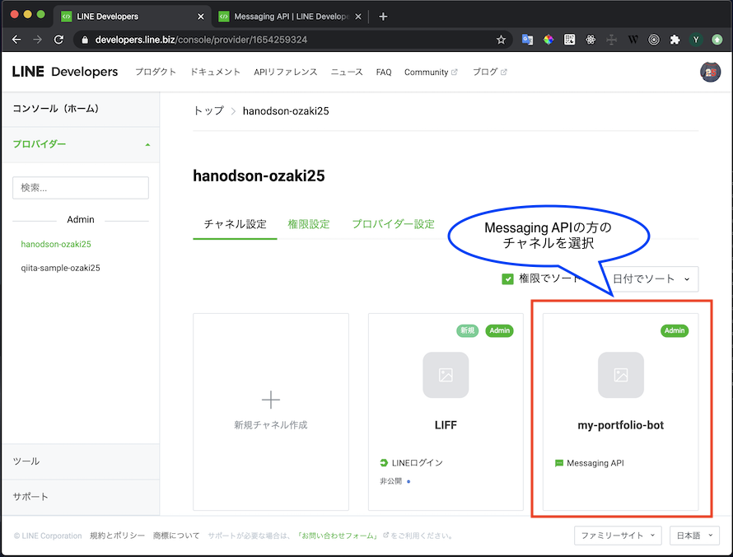The width and height of the screenshot is (733, 557).
Task: Open a new browser tab with plus
Action: pyautogui.click(x=383, y=16)
